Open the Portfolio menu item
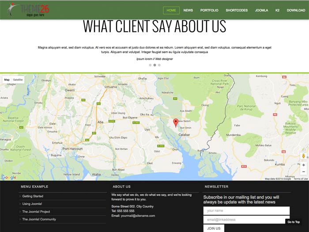The width and height of the screenshot is (309, 232). [209, 10]
